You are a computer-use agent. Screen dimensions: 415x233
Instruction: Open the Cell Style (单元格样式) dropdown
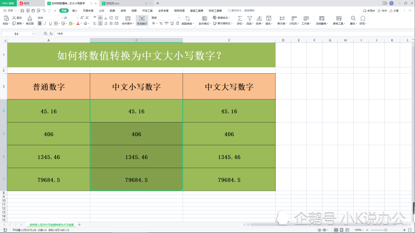[x=222, y=24]
